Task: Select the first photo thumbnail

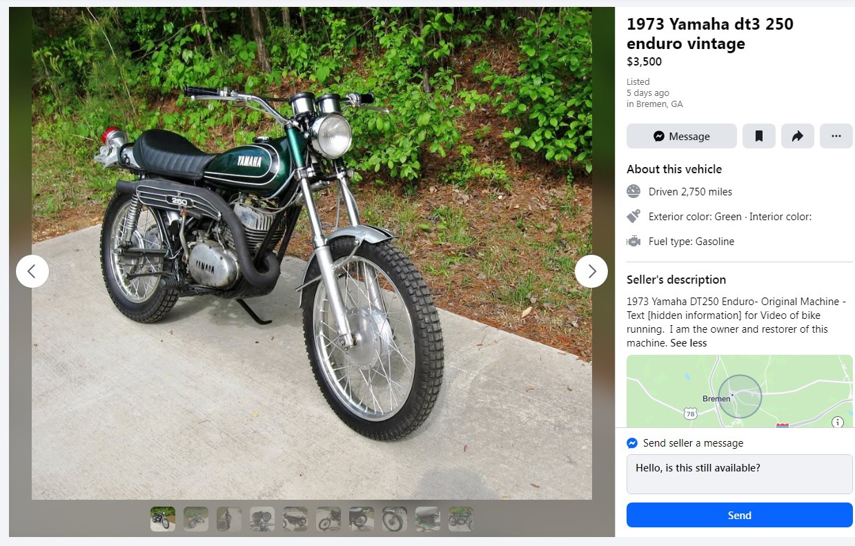Action: click(x=163, y=519)
